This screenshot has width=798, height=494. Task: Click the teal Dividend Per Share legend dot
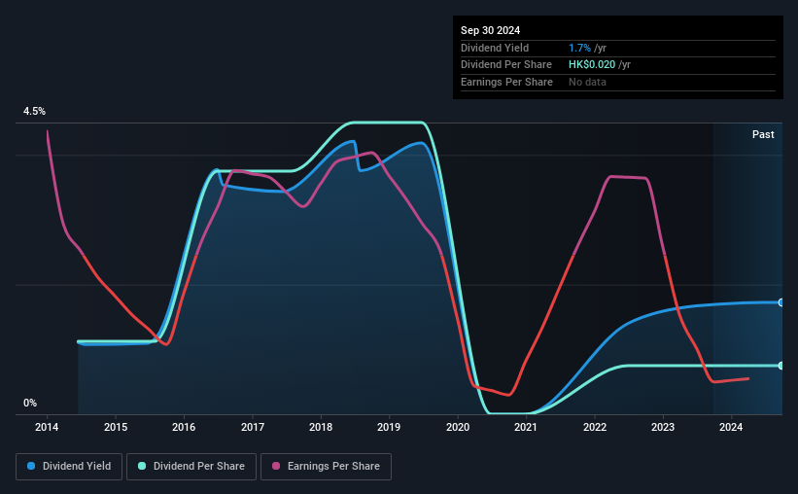pos(142,466)
